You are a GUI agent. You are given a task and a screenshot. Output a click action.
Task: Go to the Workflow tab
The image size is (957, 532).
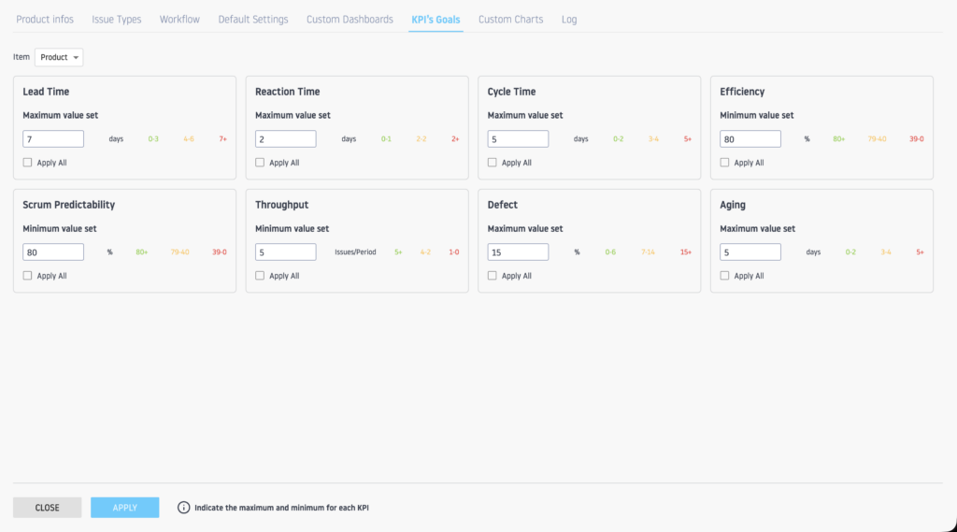[179, 20]
